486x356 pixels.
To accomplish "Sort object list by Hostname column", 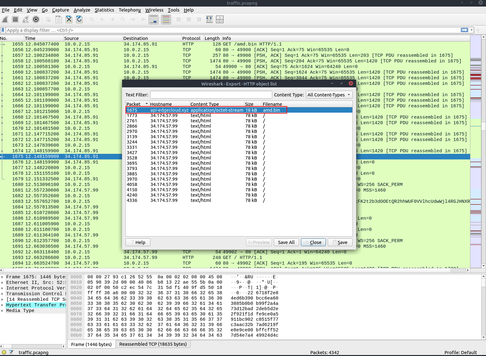I will pos(169,104).
